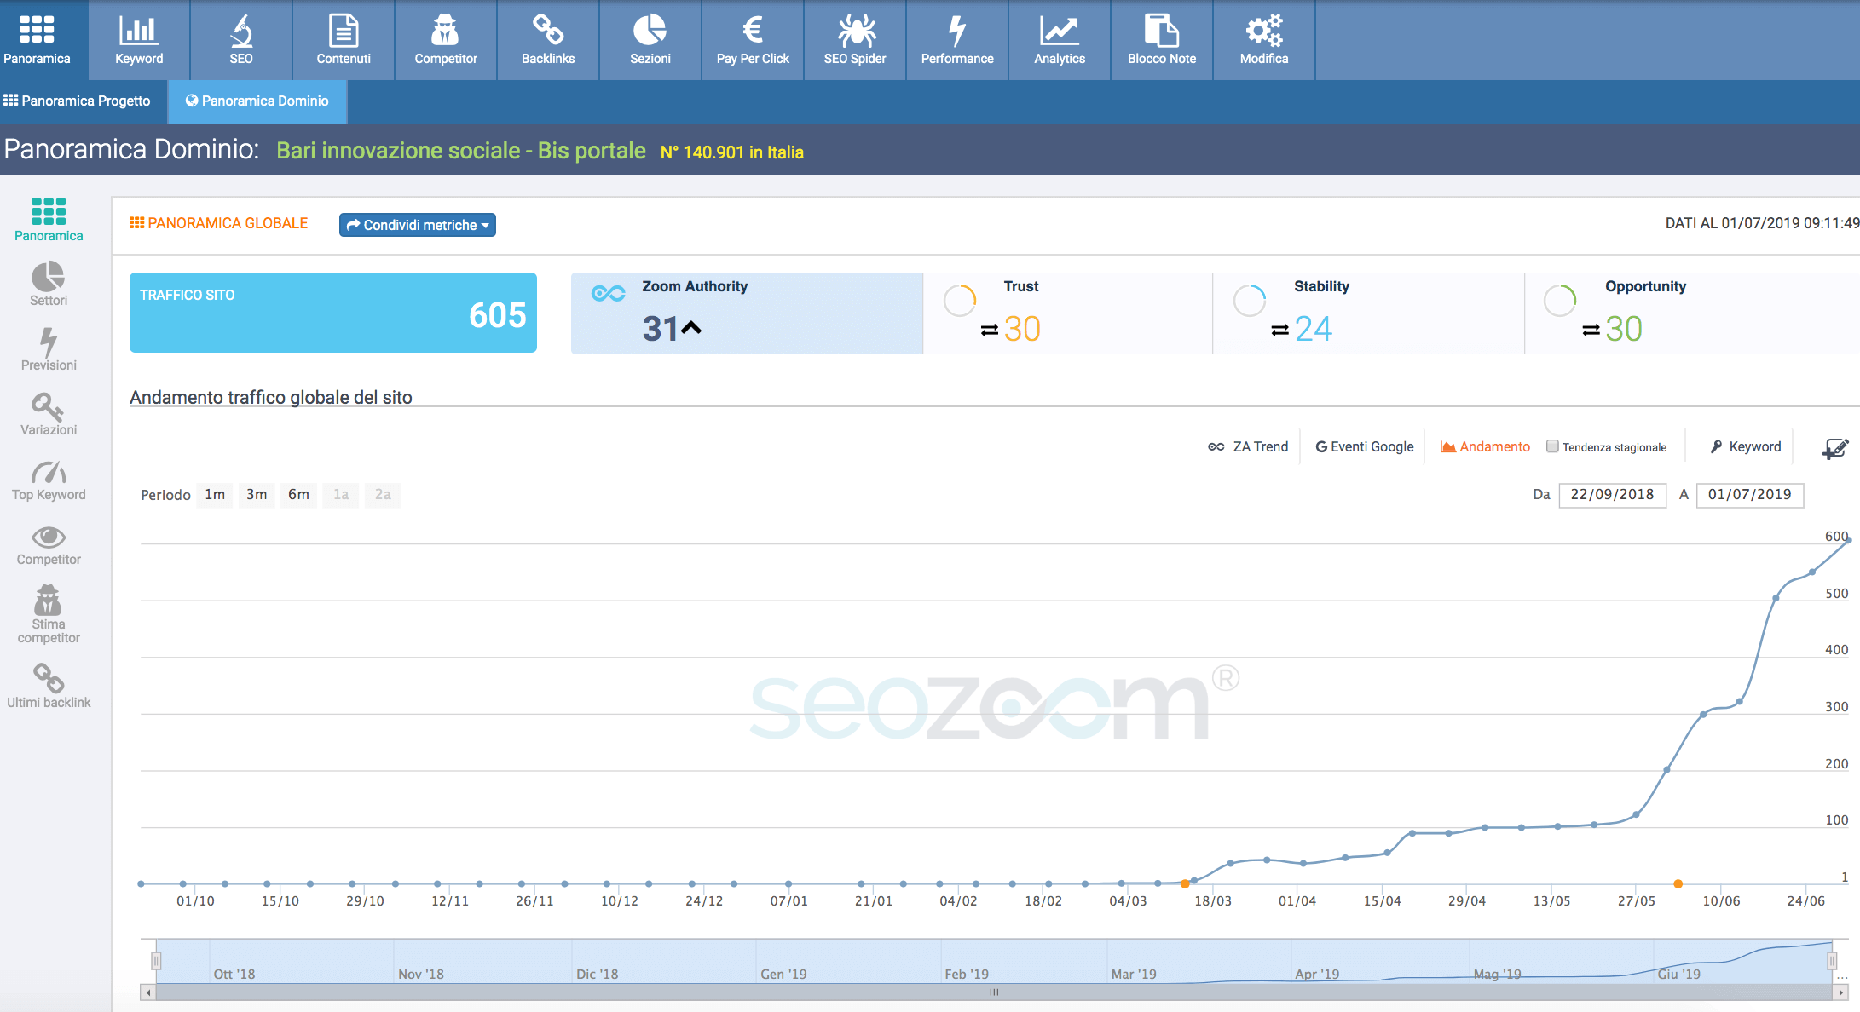Select the Previsioni sidebar item

pos(49,349)
